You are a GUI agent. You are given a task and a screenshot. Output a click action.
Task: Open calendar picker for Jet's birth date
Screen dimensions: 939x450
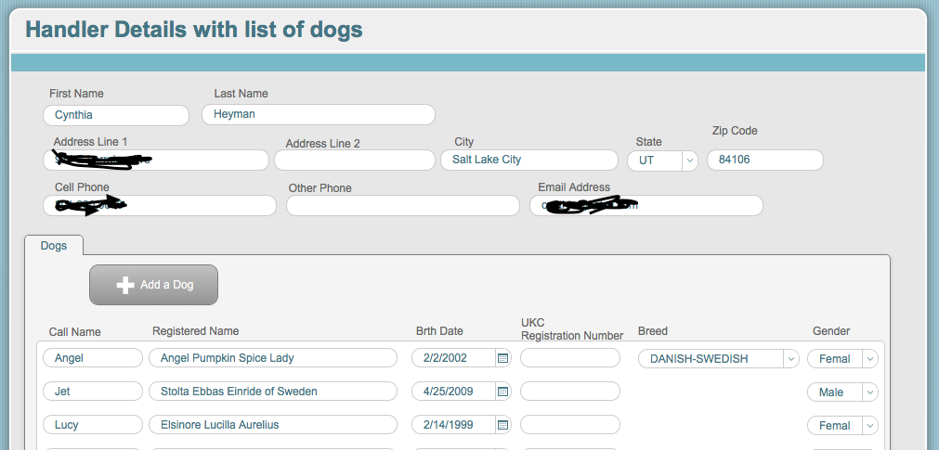pos(503,392)
